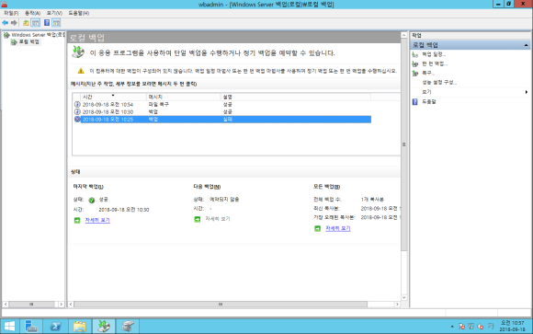This screenshot has height=334, width=533.
Task: Click 자세히 보기 link under 모든 백업
Action: [337, 228]
